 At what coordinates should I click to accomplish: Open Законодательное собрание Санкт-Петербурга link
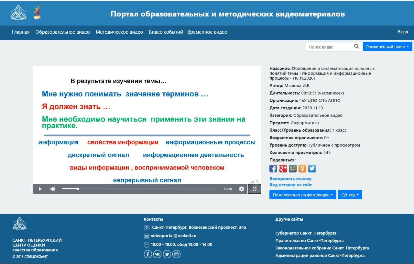[x=322, y=248]
